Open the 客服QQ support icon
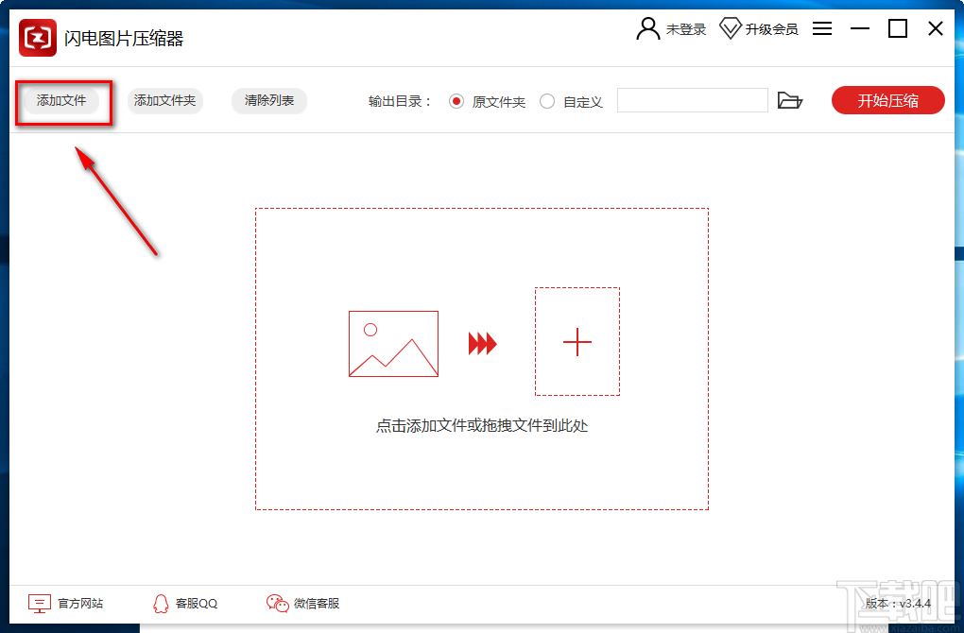Screen dimensions: 964x633 (159, 603)
